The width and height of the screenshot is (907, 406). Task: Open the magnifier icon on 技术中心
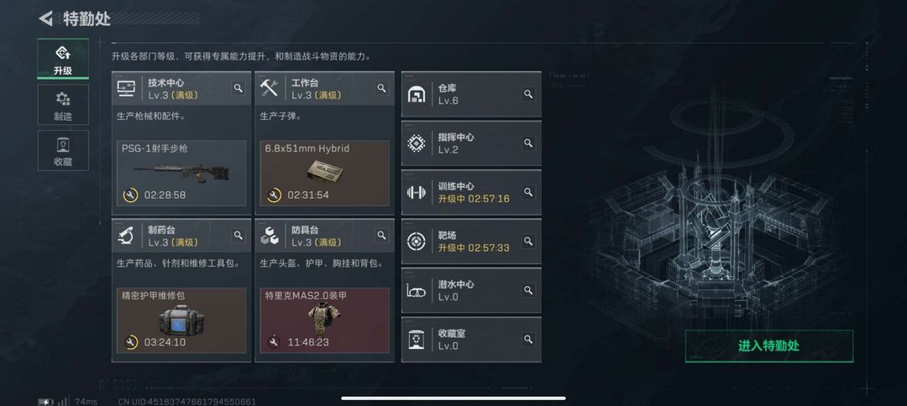[x=239, y=88]
